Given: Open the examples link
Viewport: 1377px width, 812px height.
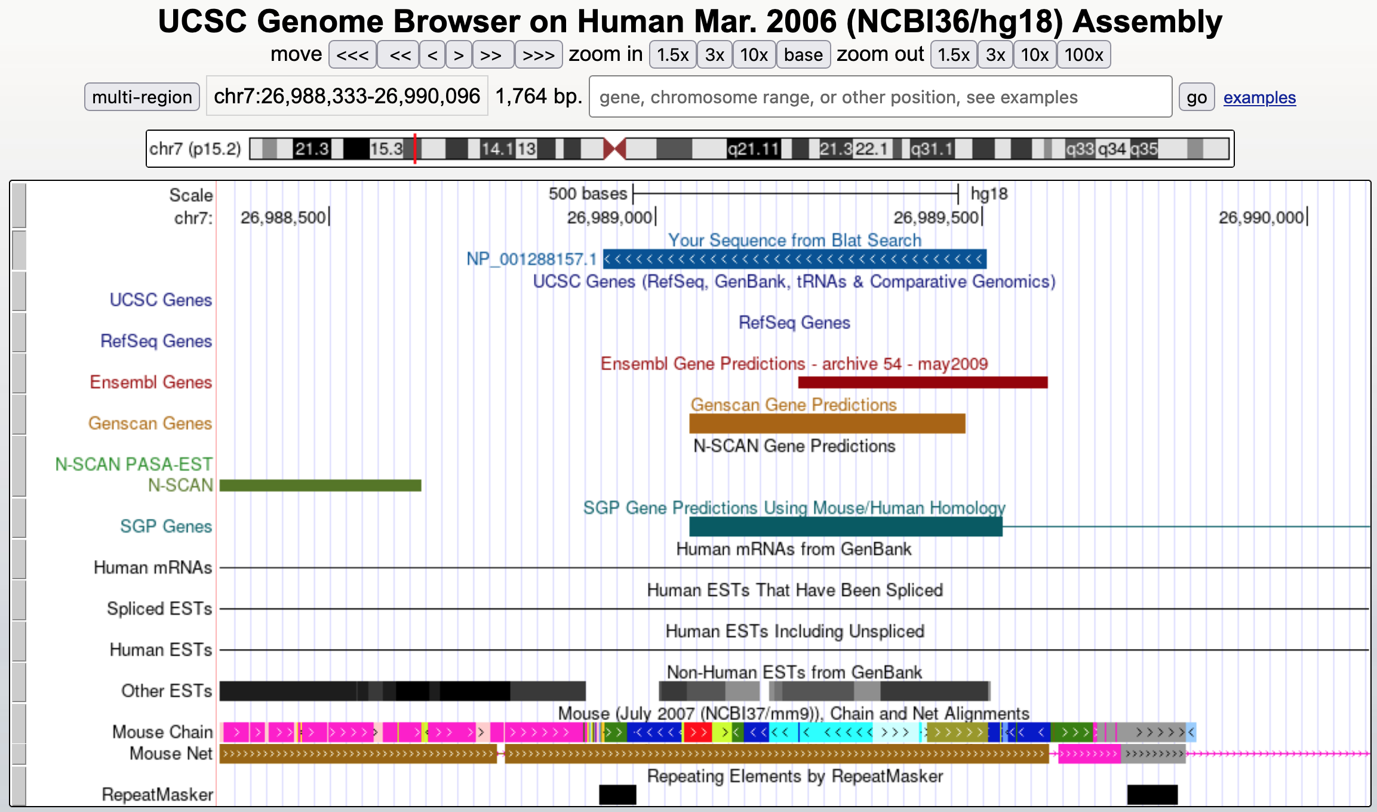Looking at the screenshot, I should tap(1259, 97).
